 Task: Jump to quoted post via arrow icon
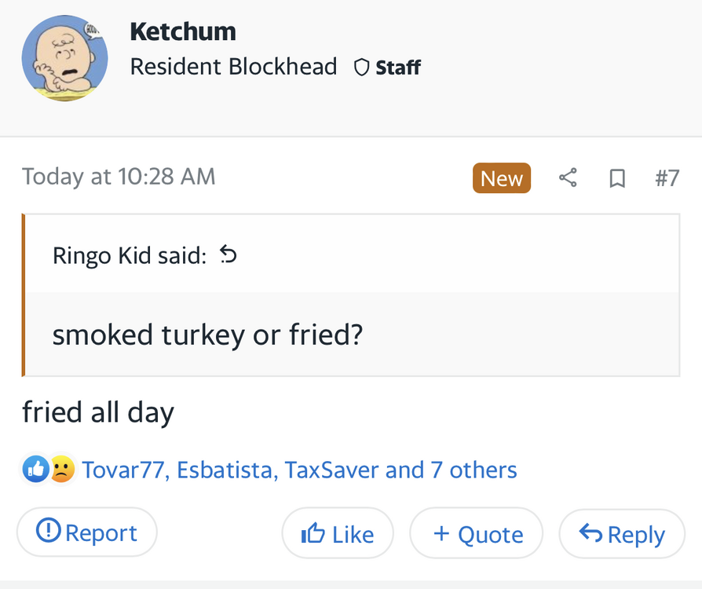(229, 255)
